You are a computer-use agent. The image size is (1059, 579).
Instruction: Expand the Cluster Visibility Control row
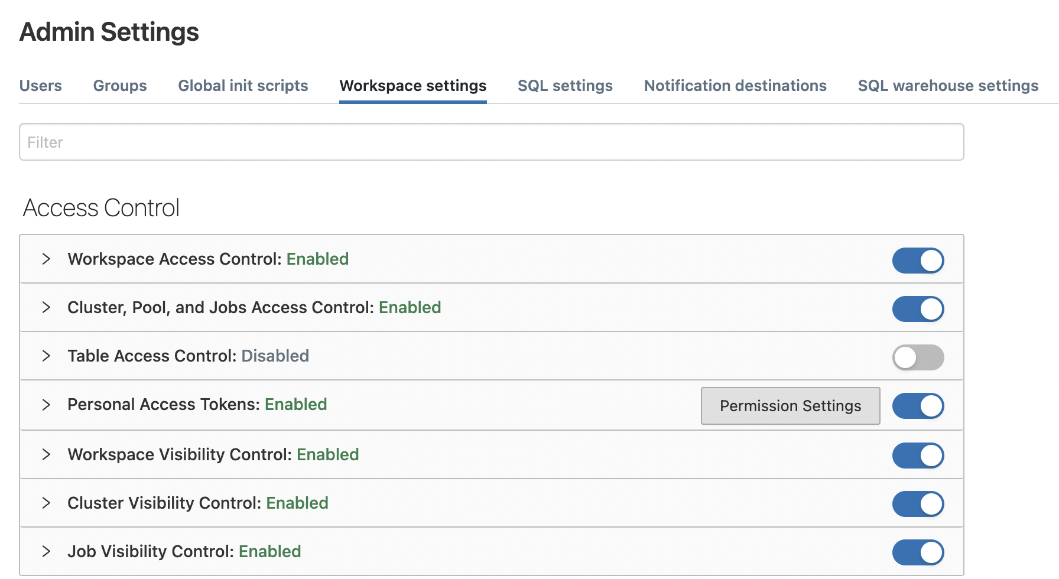click(46, 503)
